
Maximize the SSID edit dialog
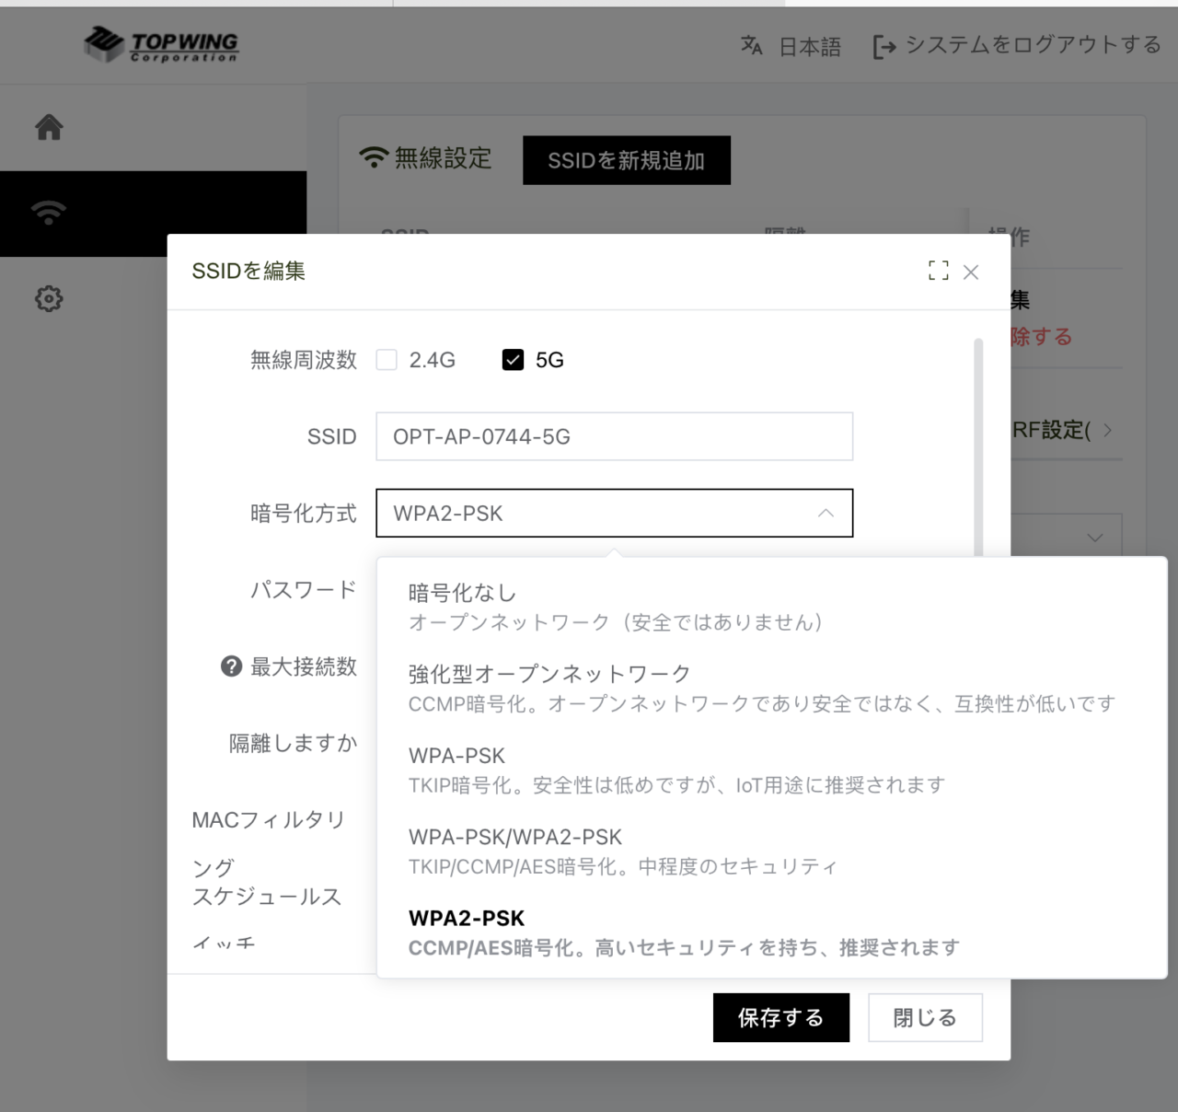tap(938, 271)
